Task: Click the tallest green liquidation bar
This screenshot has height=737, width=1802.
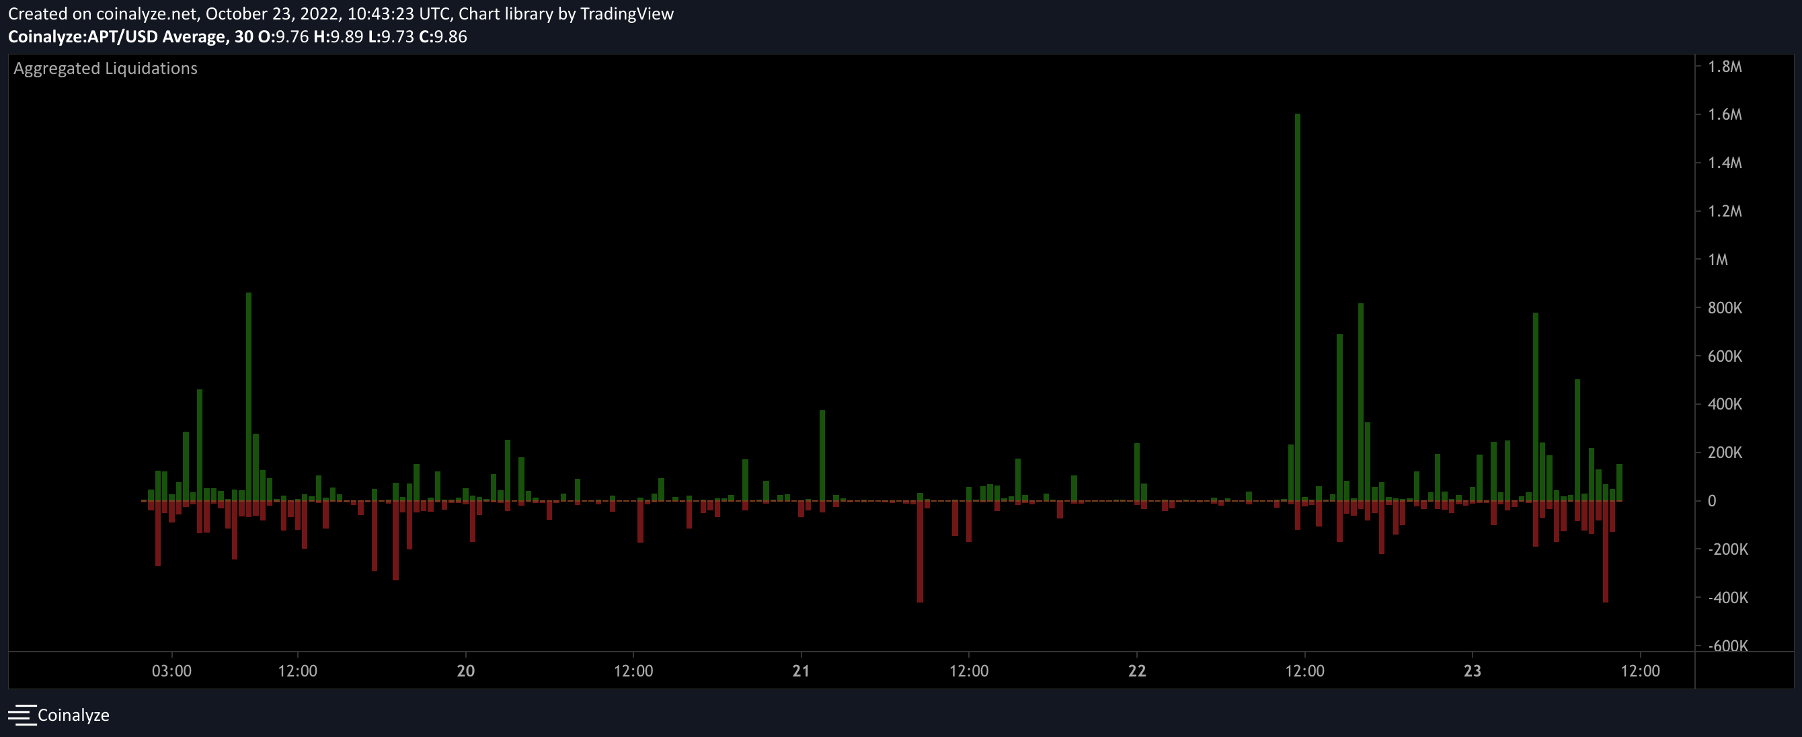Action: [1297, 308]
